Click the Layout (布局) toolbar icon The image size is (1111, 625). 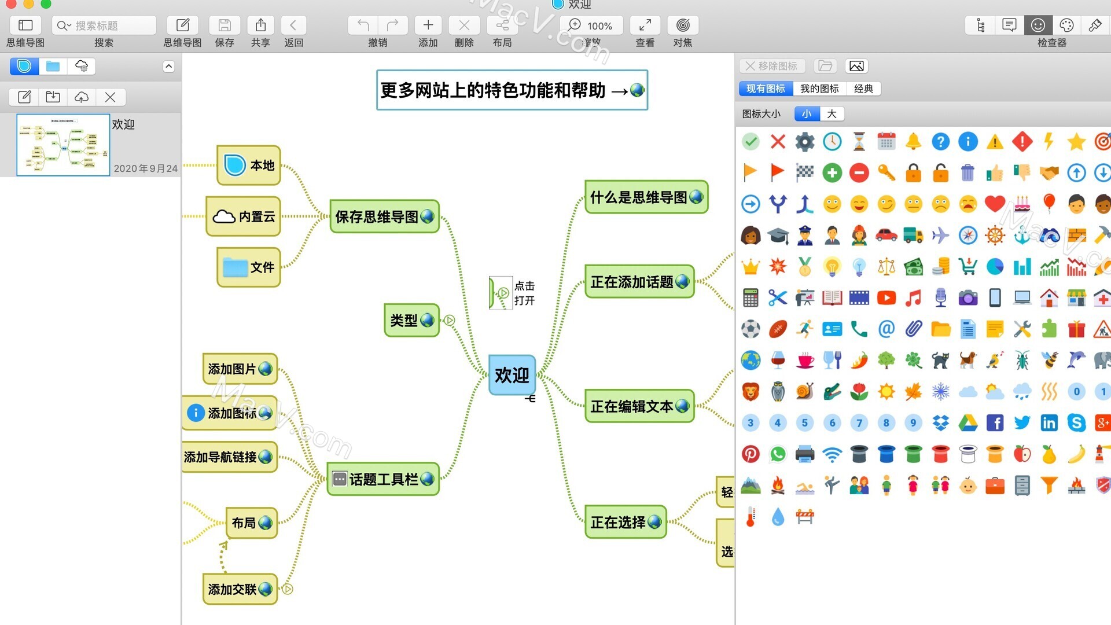coord(502,25)
